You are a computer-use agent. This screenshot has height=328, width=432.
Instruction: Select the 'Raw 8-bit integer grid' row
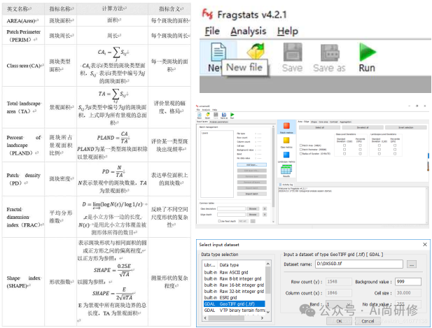[x=234, y=279]
